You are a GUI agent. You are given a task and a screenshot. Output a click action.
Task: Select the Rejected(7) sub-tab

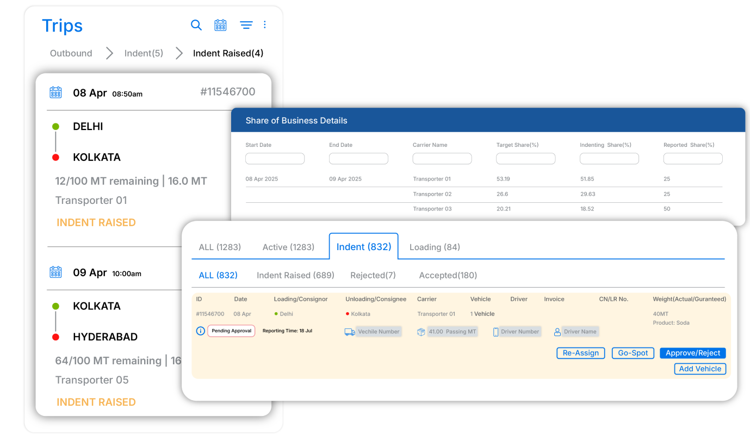coord(373,275)
